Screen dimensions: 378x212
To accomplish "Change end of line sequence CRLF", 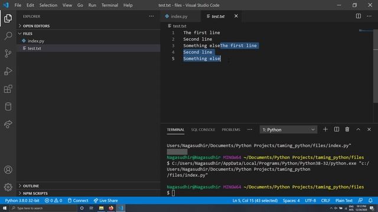I will 325,200.
